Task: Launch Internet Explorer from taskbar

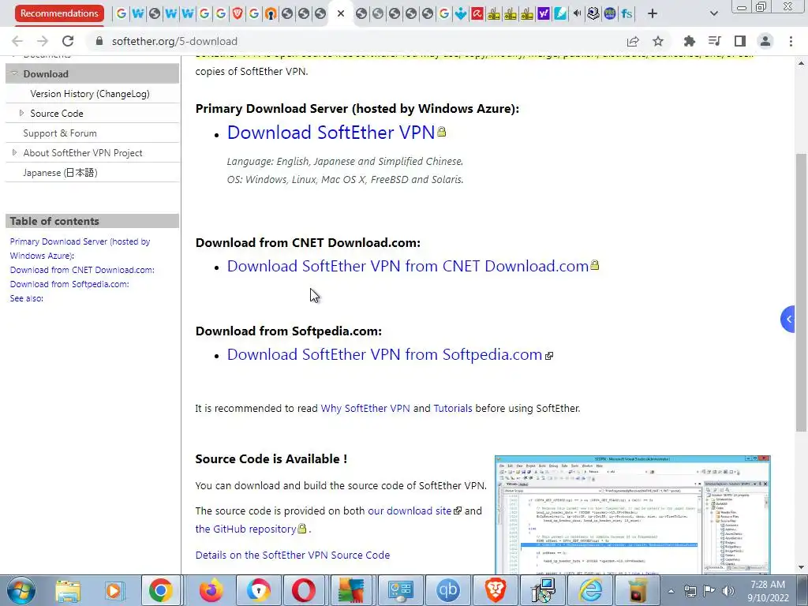Action: (590, 590)
